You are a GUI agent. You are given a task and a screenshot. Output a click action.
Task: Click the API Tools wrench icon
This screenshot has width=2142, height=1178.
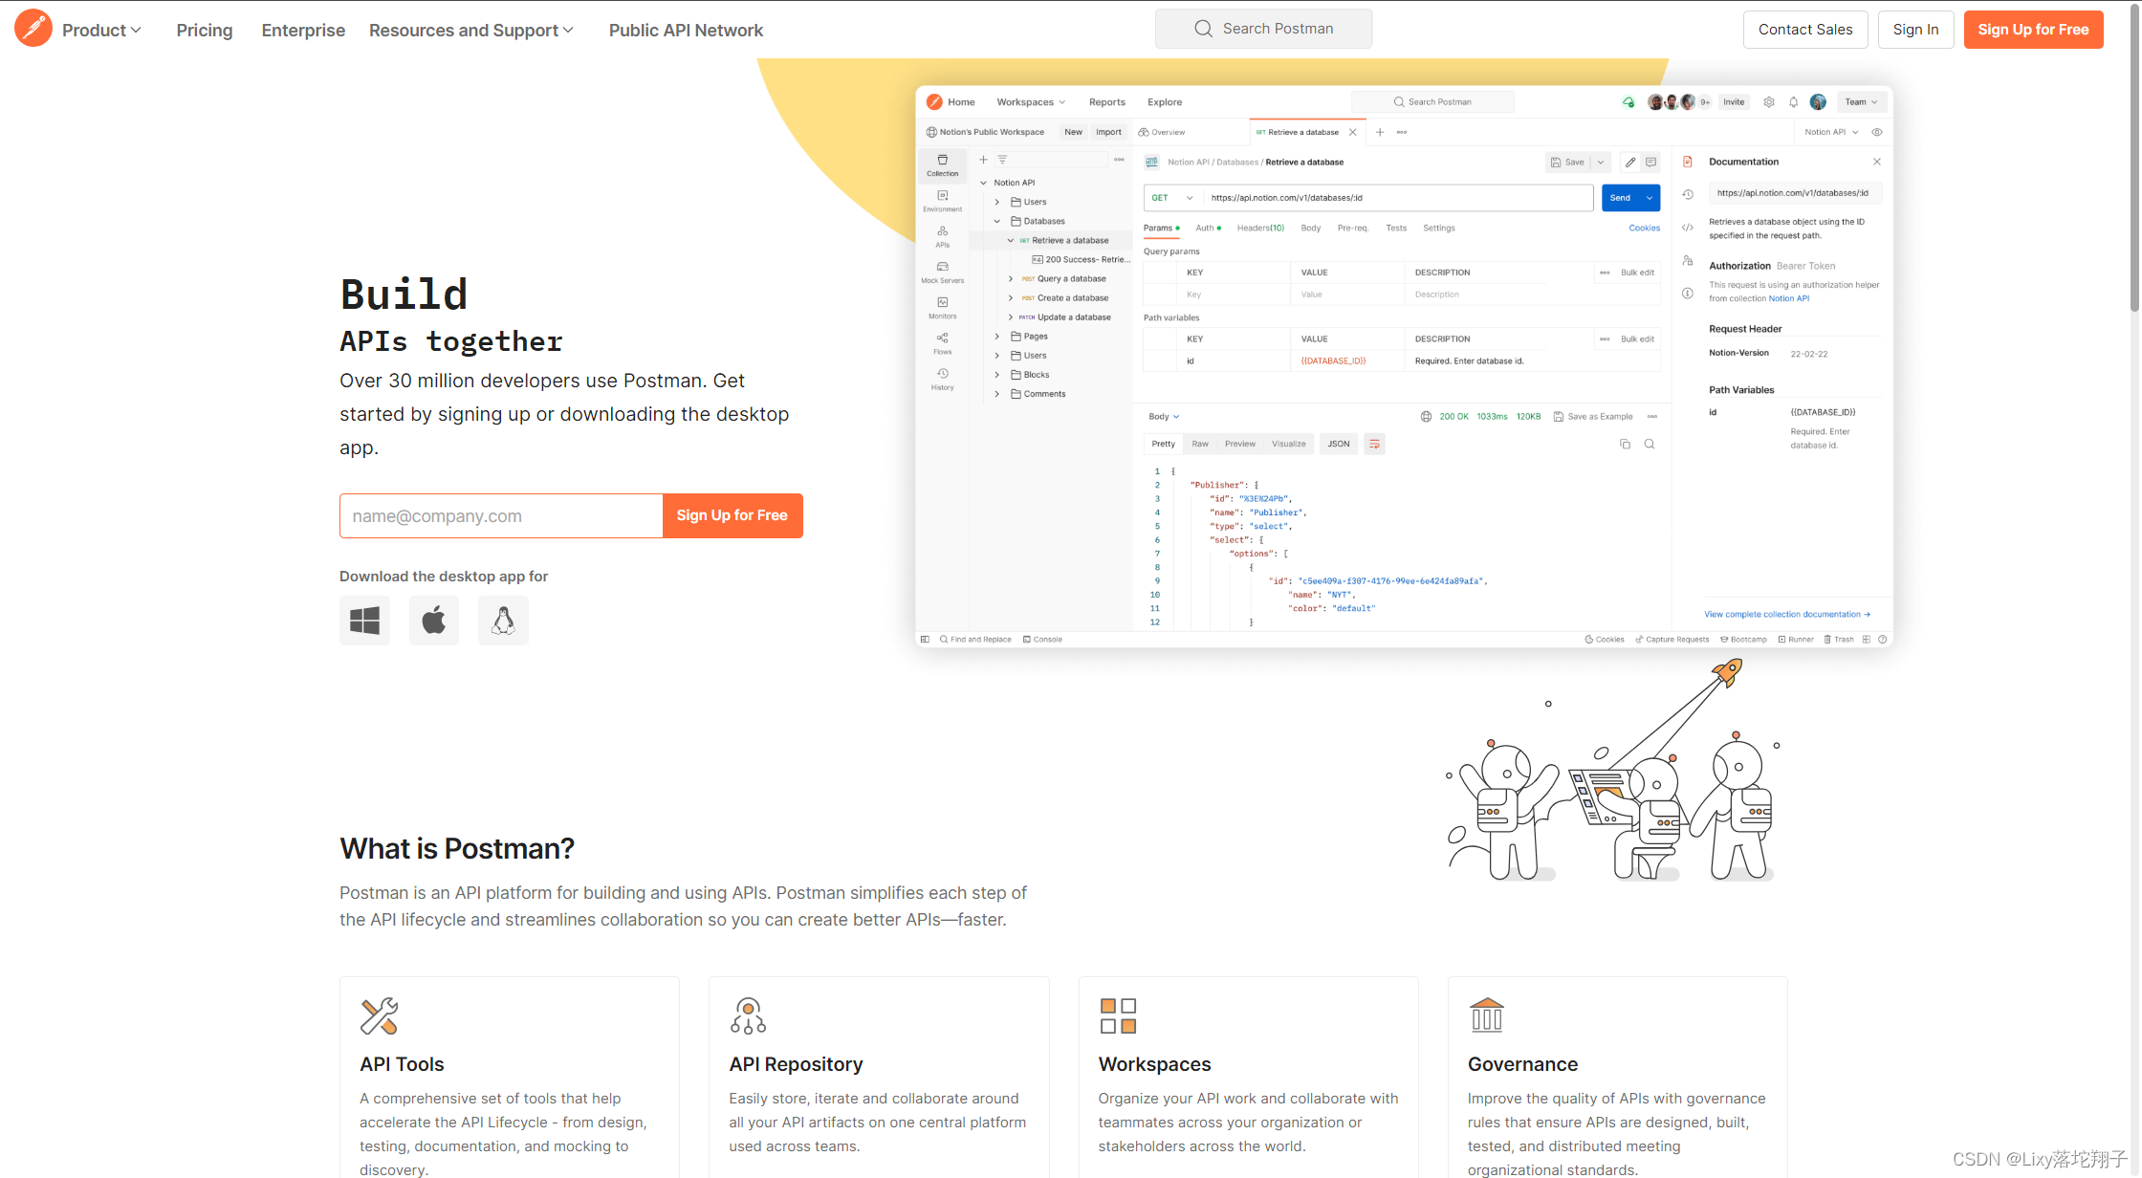379,1015
